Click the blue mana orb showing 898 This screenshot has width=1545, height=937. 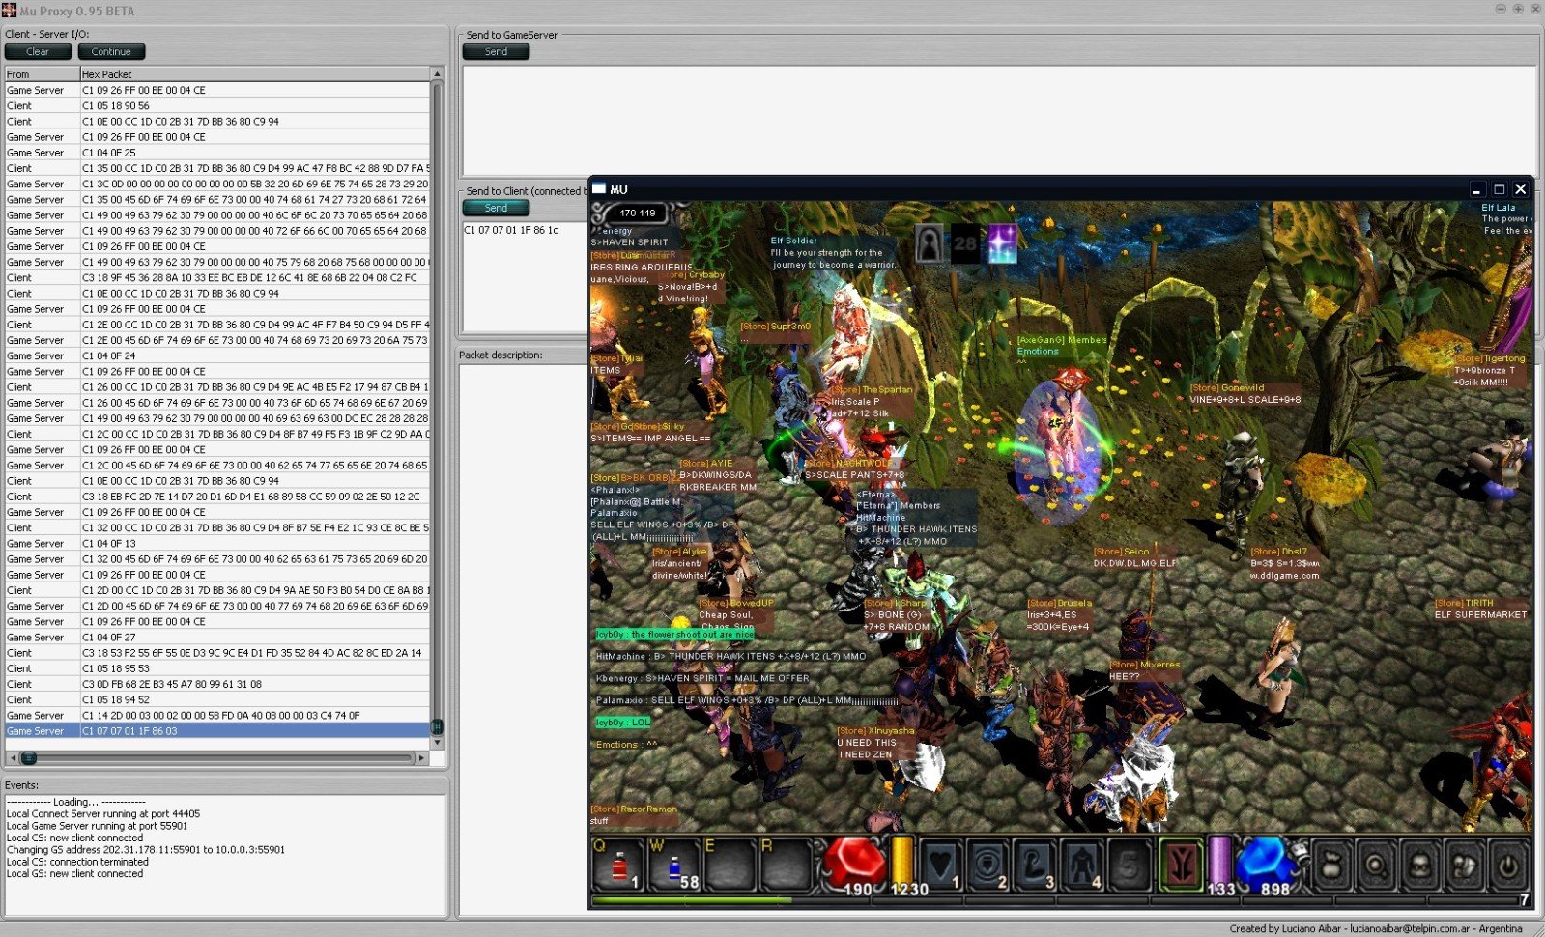point(1265,863)
